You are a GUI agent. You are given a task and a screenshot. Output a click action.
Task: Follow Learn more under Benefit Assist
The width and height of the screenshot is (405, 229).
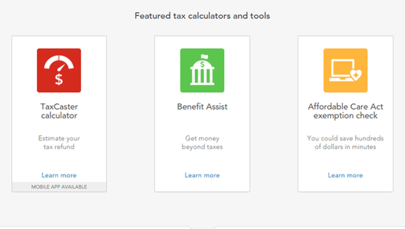(202, 175)
